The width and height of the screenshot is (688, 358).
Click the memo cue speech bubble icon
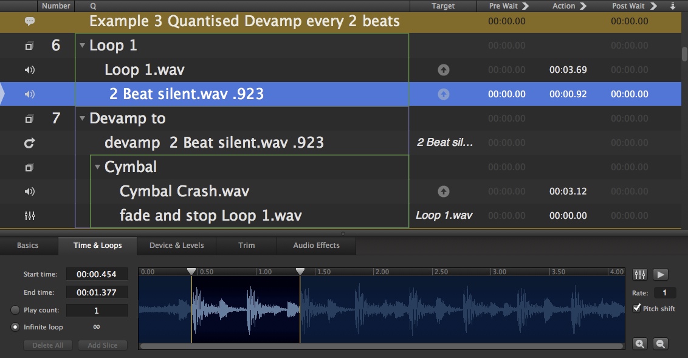click(29, 21)
